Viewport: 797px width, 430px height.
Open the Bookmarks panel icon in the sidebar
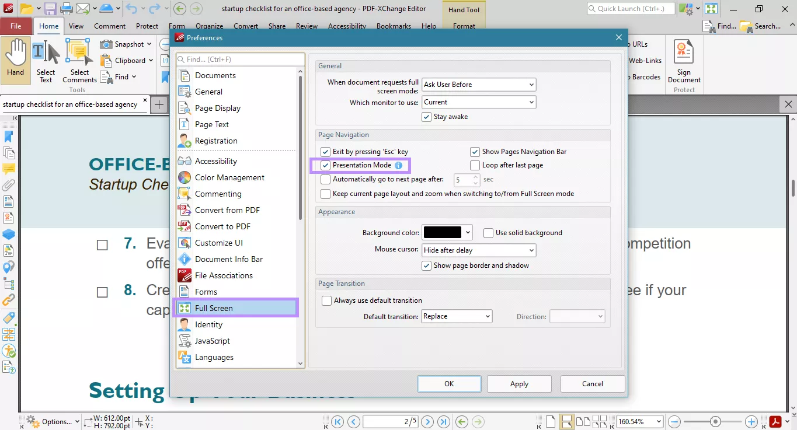pyautogui.click(x=8, y=137)
